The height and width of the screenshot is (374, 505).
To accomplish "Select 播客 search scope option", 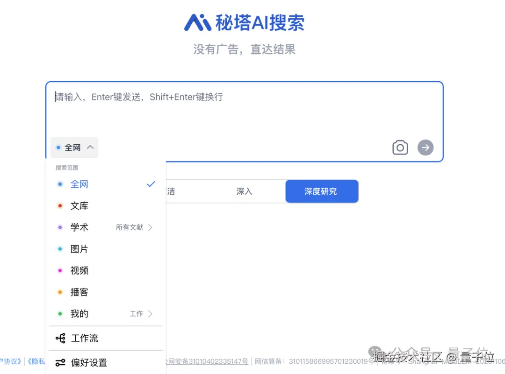I will [x=106, y=292].
